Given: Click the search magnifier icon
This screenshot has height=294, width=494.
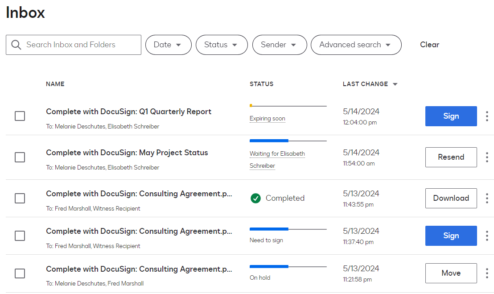Looking at the screenshot, I should pyautogui.click(x=16, y=45).
